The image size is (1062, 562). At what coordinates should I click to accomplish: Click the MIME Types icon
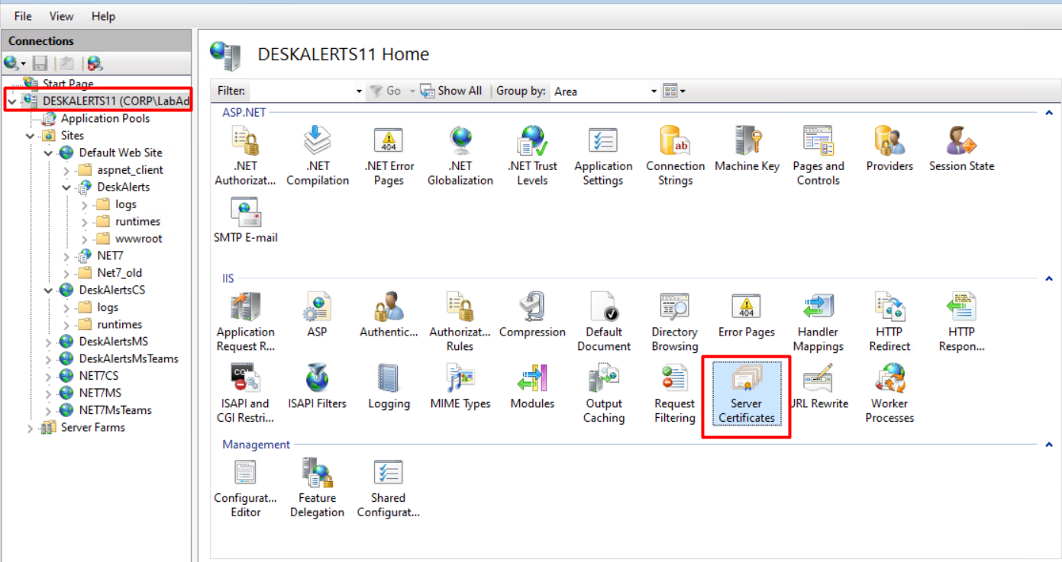point(460,388)
